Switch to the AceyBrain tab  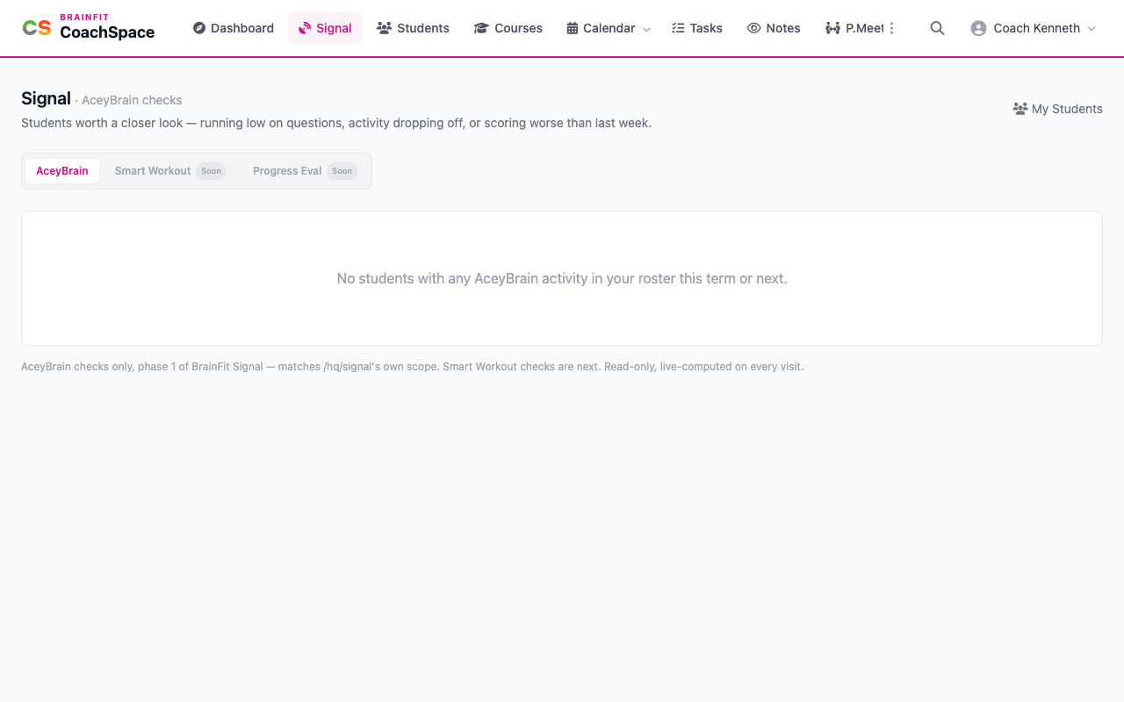[62, 171]
